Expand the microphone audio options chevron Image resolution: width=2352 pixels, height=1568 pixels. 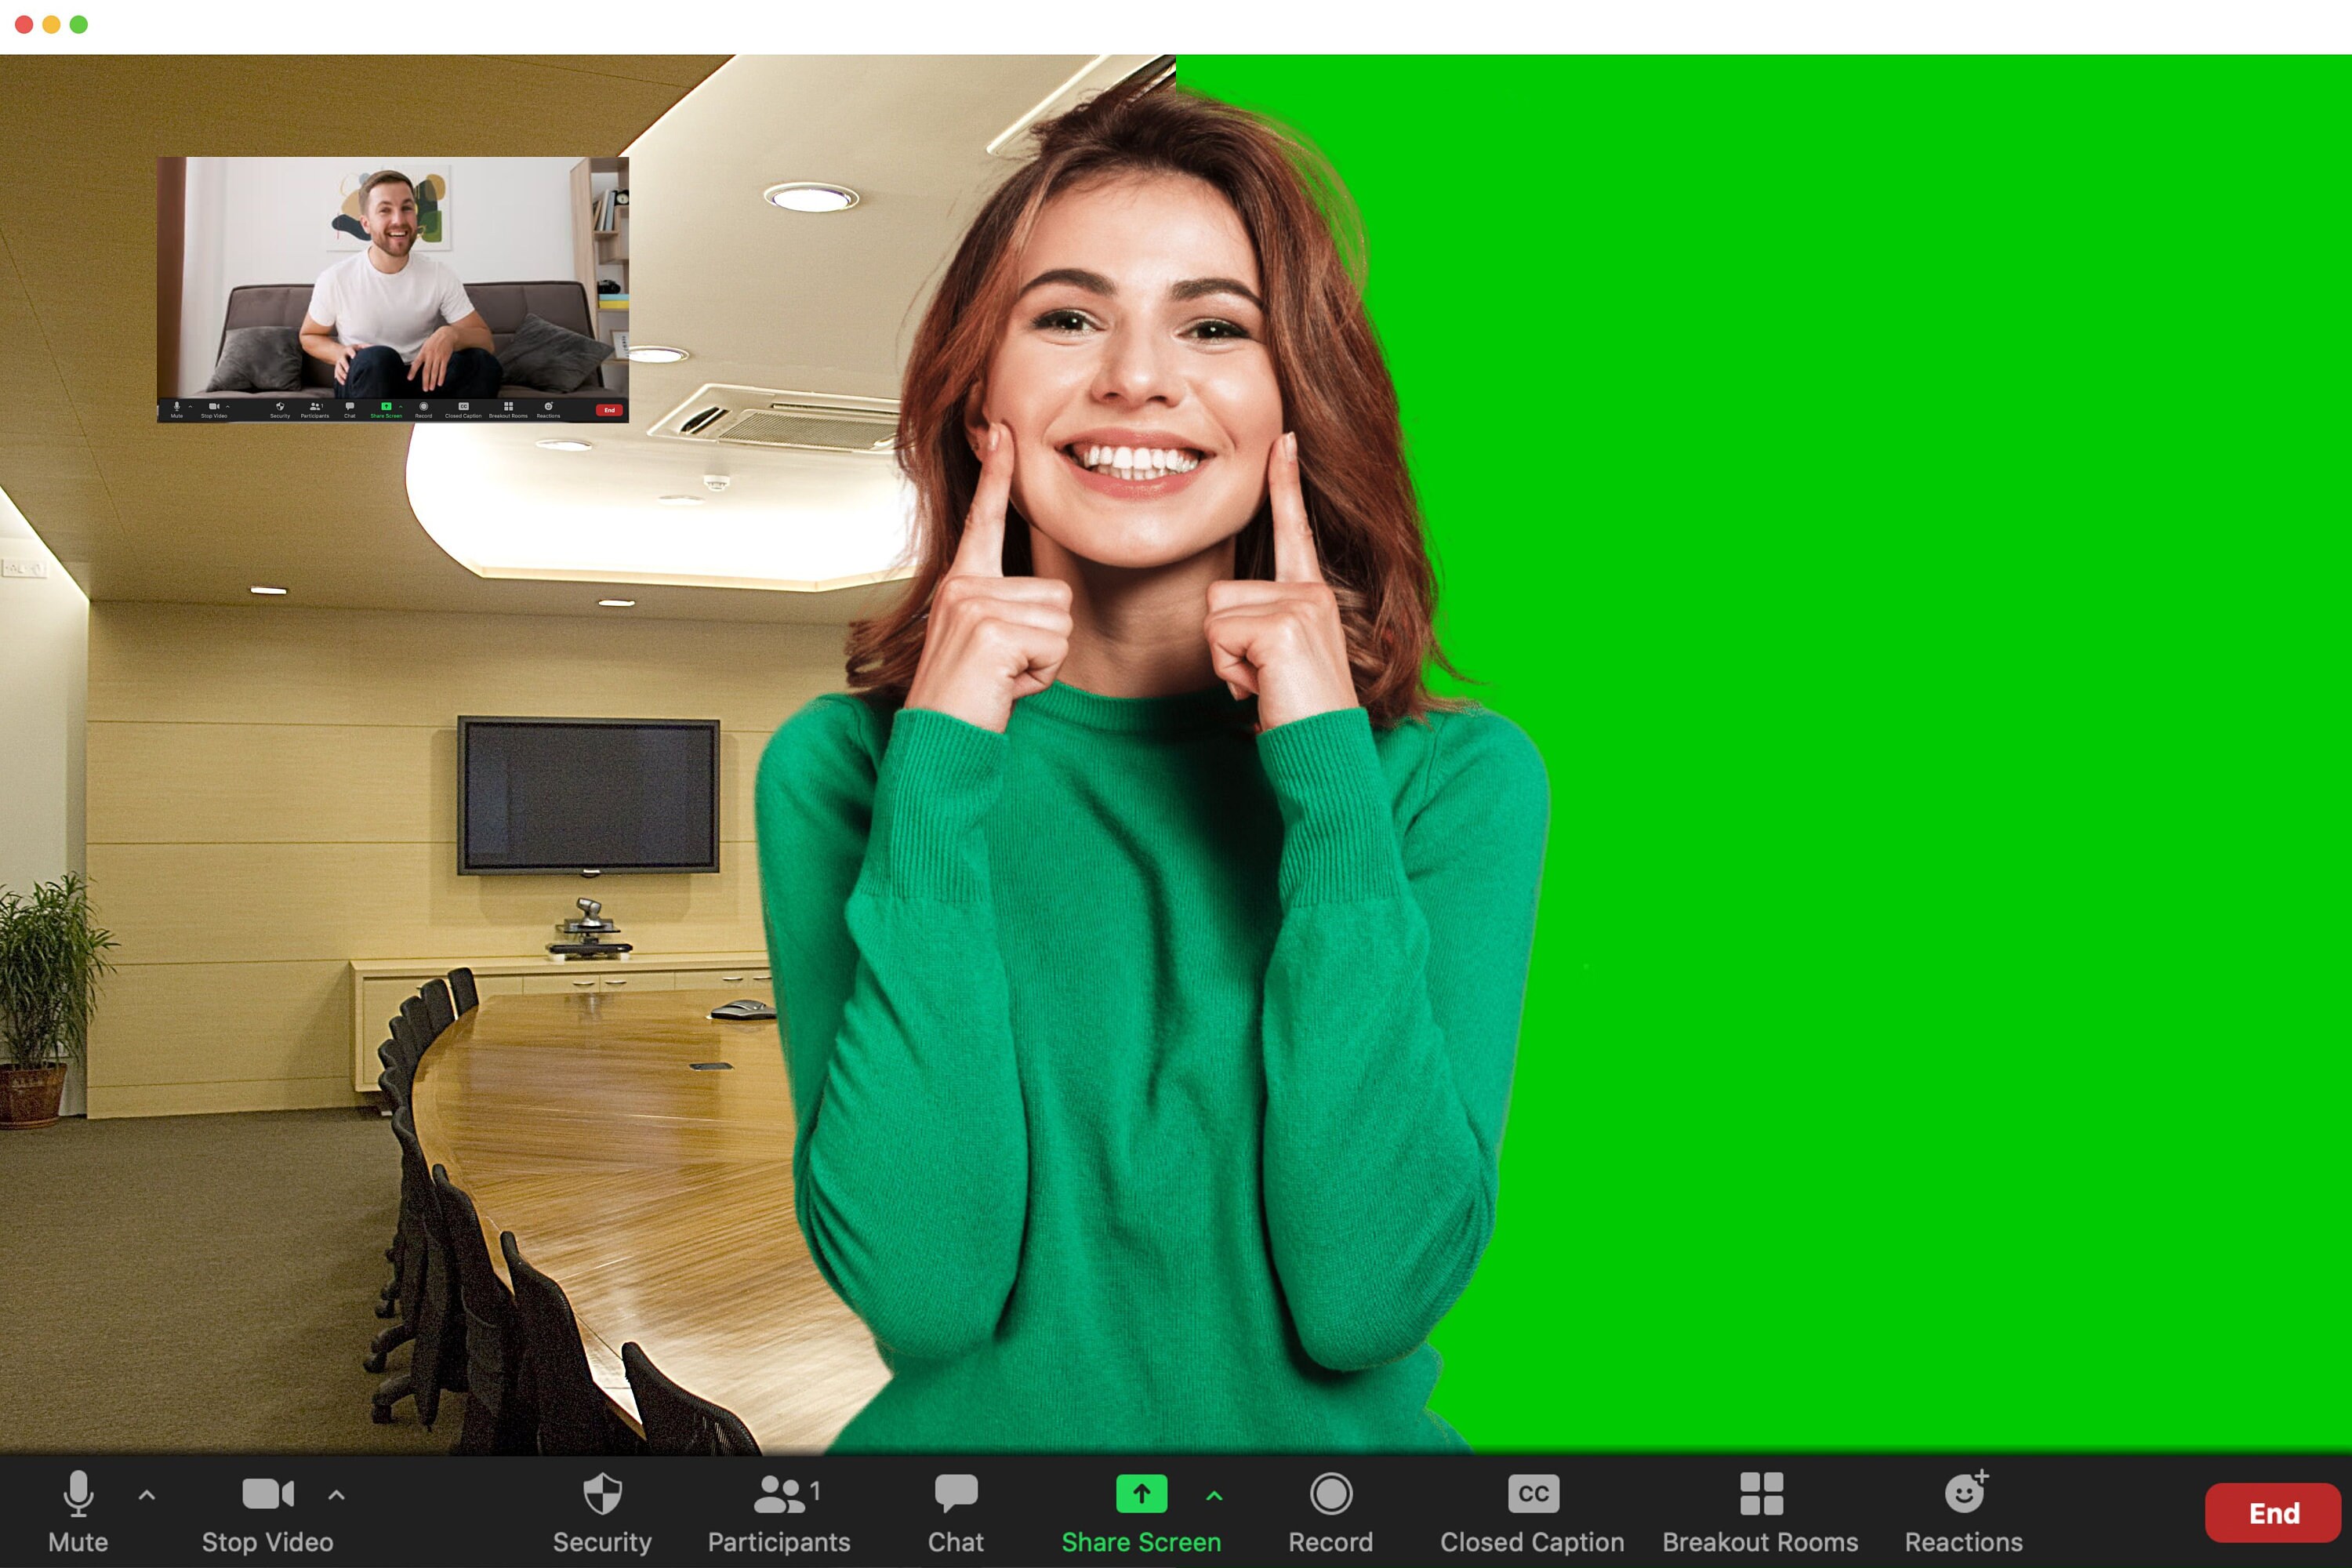[146, 1496]
